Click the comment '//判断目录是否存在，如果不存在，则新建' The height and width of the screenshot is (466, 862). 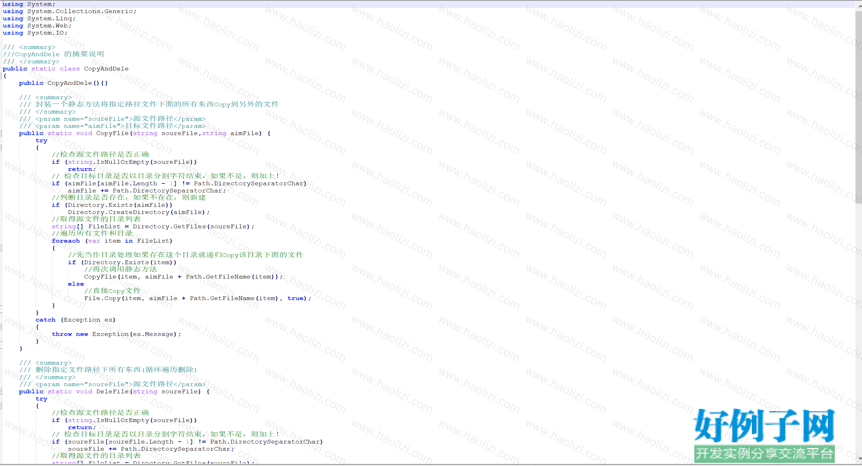click(x=129, y=197)
